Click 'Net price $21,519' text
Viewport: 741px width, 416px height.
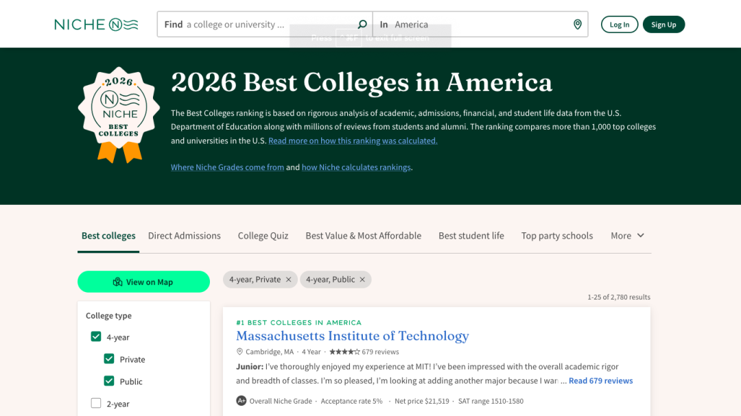422,401
